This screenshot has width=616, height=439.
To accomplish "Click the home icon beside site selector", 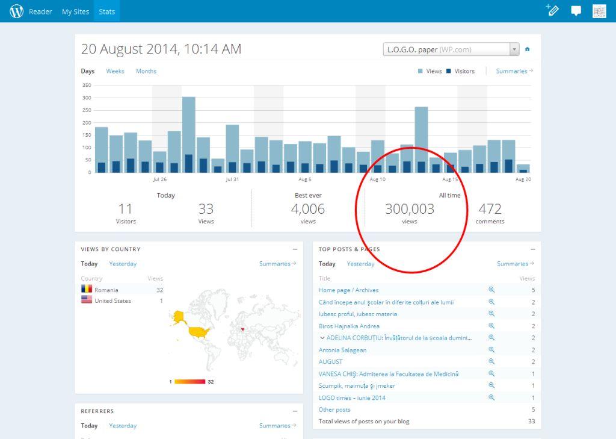I will click(x=528, y=49).
